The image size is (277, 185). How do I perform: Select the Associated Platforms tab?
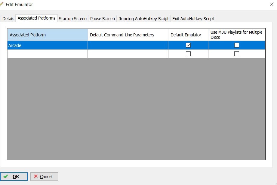[x=37, y=18]
